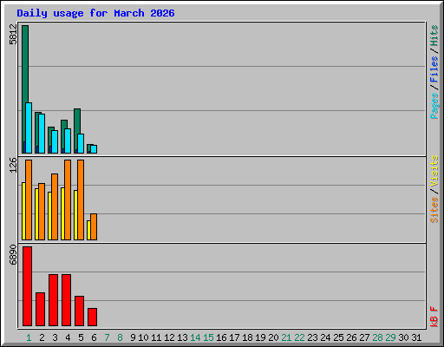The height and width of the screenshot is (347, 444).
Task: Click day label 18 on the axis
Action: point(247,337)
